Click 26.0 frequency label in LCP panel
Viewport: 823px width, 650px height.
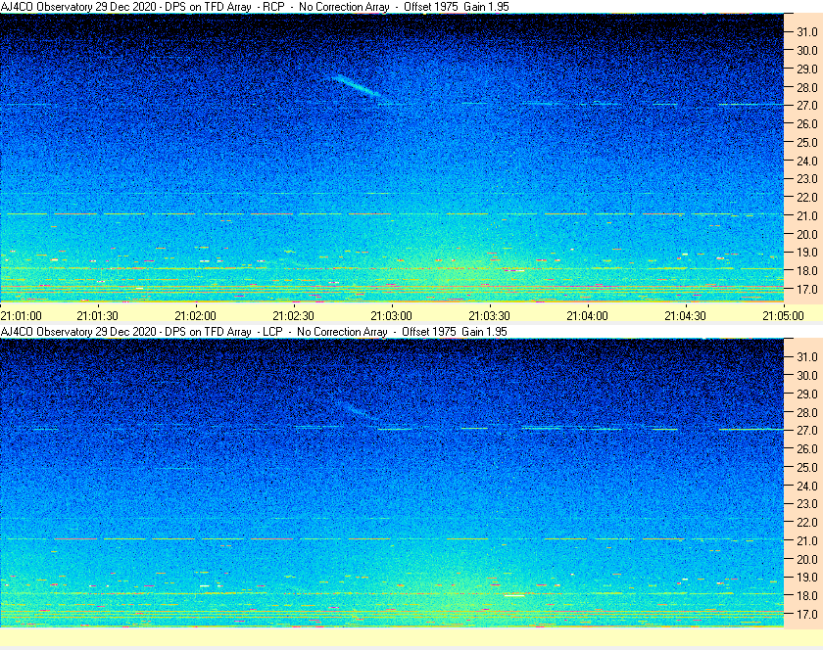[x=807, y=448]
